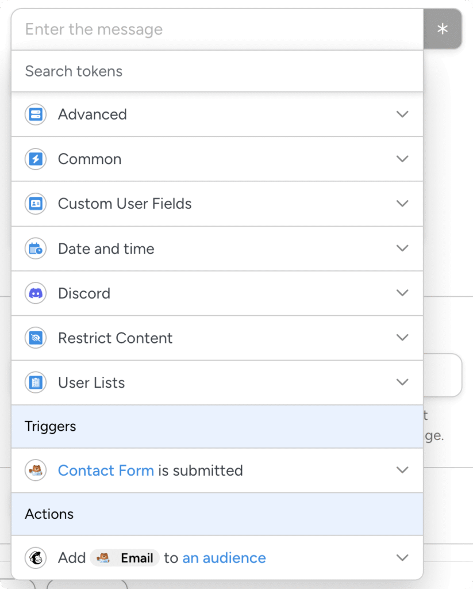Click the an audience link
The image size is (473, 589).
pos(224,557)
